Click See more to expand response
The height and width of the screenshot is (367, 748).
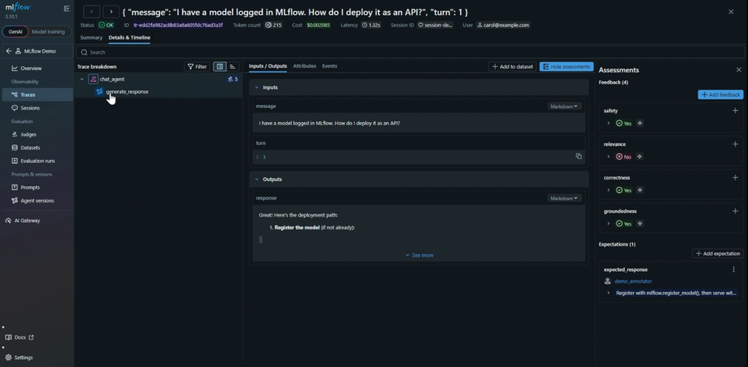pyautogui.click(x=420, y=255)
